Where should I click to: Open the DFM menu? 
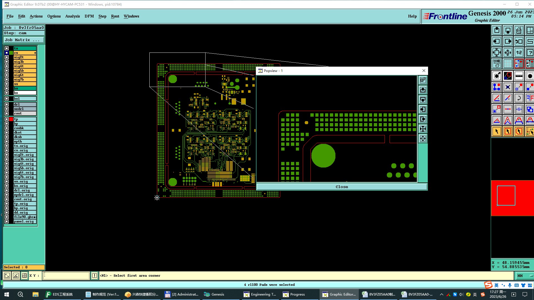coord(89,16)
